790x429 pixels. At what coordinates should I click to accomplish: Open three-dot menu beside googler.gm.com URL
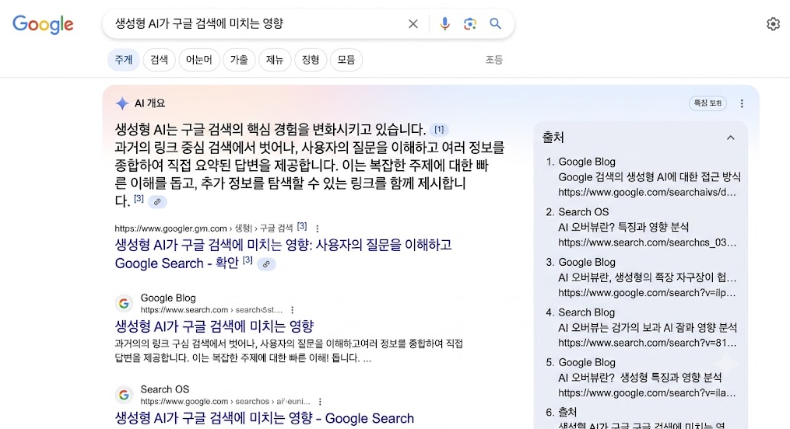317,228
